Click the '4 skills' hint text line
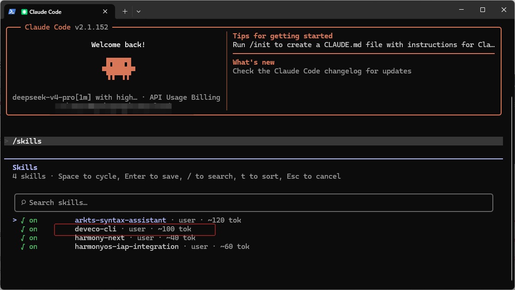Image resolution: width=515 pixels, height=290 pixels. 176,176
